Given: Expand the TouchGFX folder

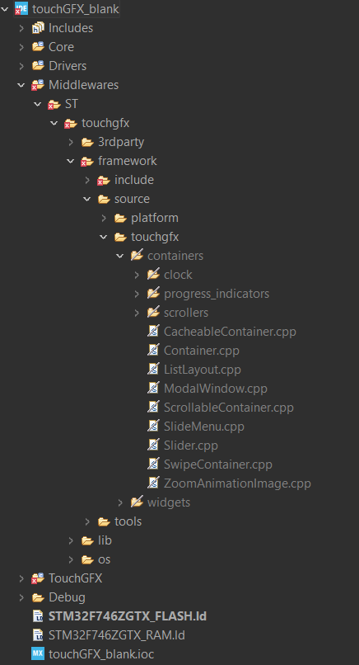Looking at the screenshot, I should [x=21, y=578].
